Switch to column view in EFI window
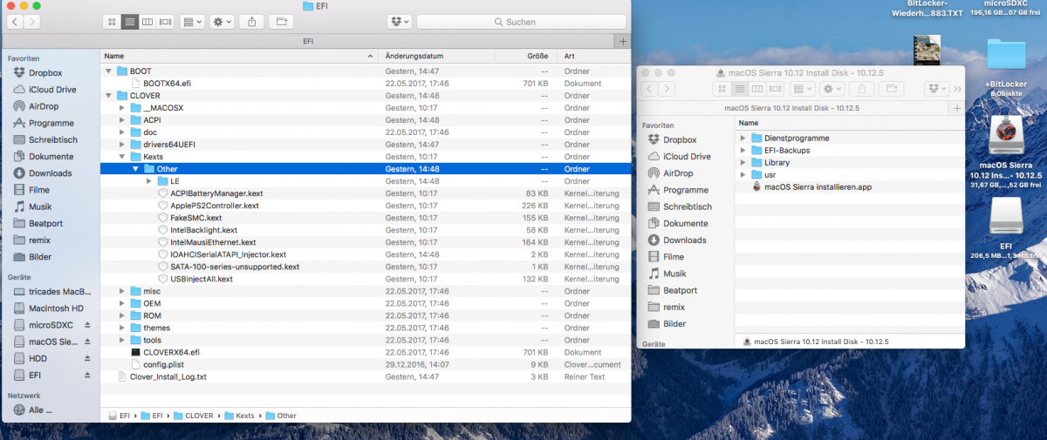1047x440 pixels. (x=147, y=21)
